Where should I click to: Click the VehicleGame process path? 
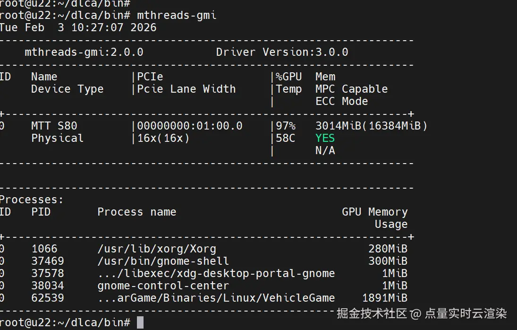pos(216,298)
